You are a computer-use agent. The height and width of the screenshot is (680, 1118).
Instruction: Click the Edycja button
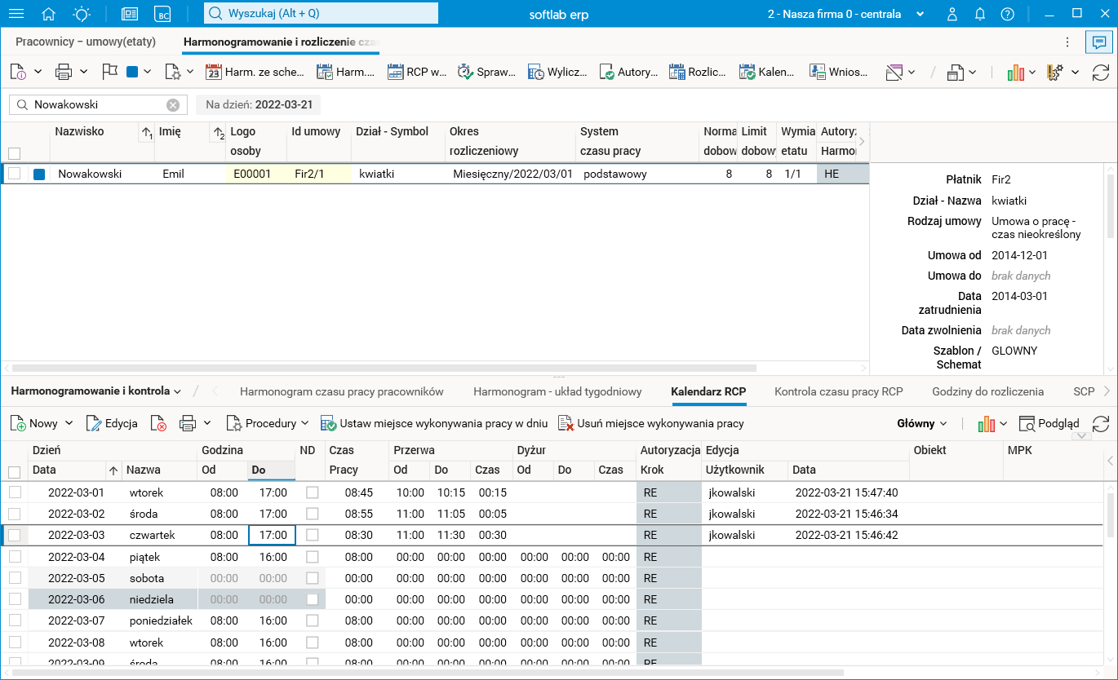[112, 423]
